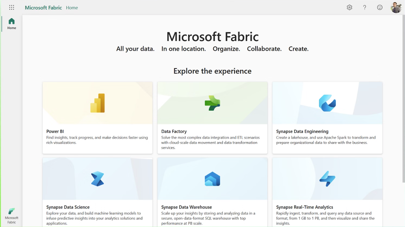405x227 pixels.
Task: Click the Synapse Data Science description text
Action: pyautogui.click(x=94, y=218)
